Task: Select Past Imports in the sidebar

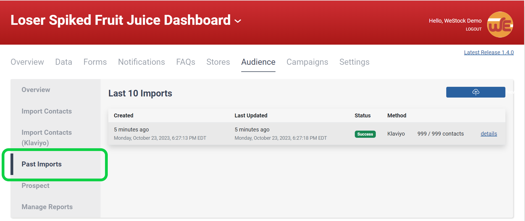Action: point(42,164)
